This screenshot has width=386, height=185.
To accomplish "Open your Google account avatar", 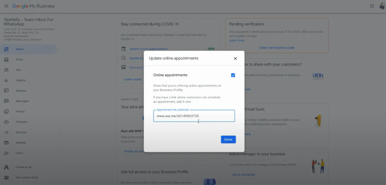I will click(x=382, y=6).
